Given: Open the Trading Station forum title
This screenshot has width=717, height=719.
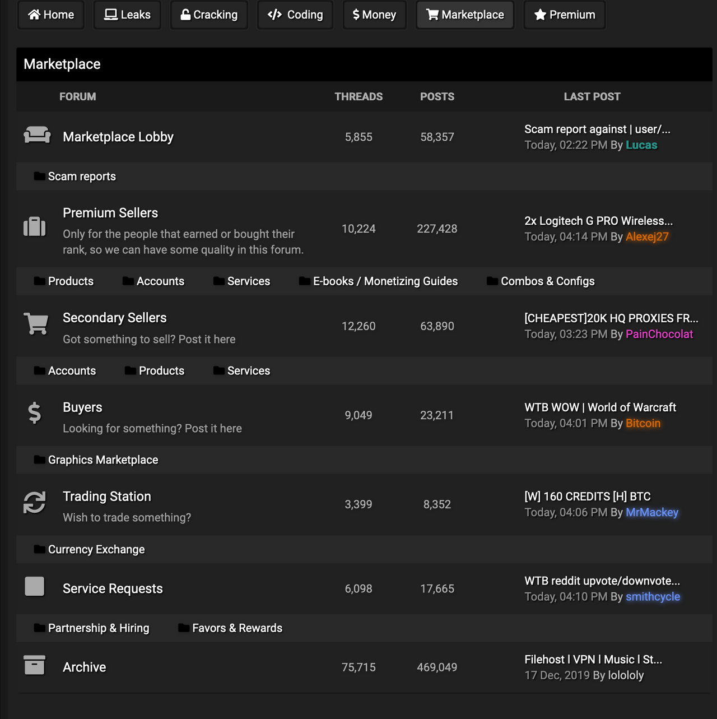Looking at the screenshot, I should pos(107,497).
